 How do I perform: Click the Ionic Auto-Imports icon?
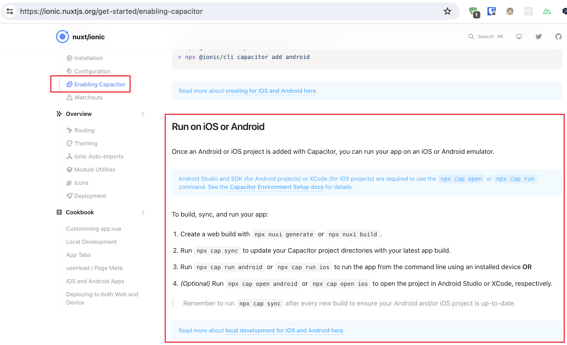(69, 156)
